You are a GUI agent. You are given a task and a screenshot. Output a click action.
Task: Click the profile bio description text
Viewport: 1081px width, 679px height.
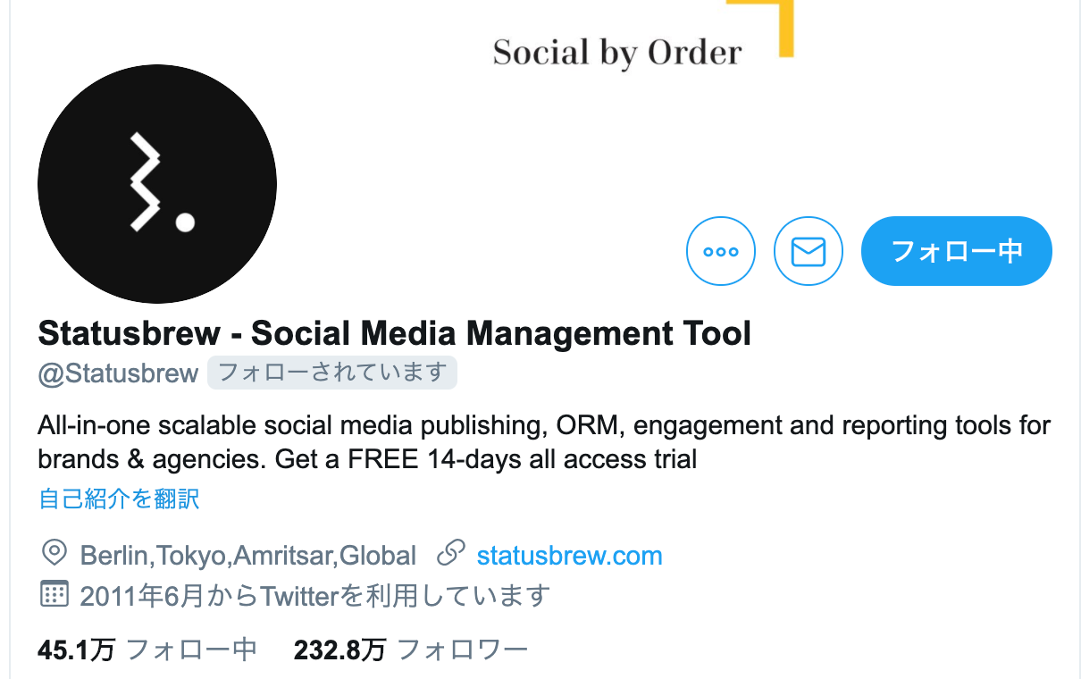coord(544,442)
